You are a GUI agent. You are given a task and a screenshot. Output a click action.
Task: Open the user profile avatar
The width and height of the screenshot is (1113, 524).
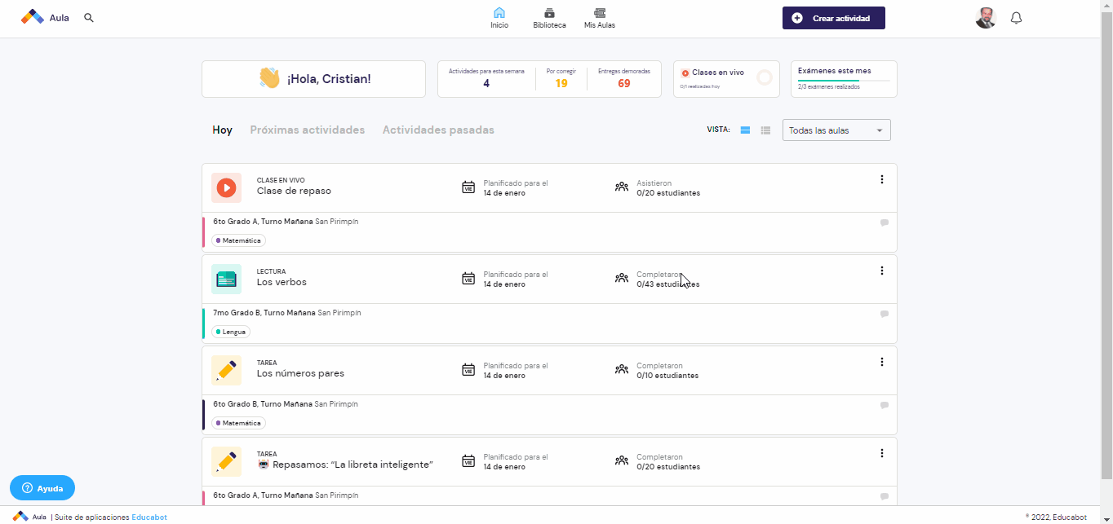click(x=986, y=18)
